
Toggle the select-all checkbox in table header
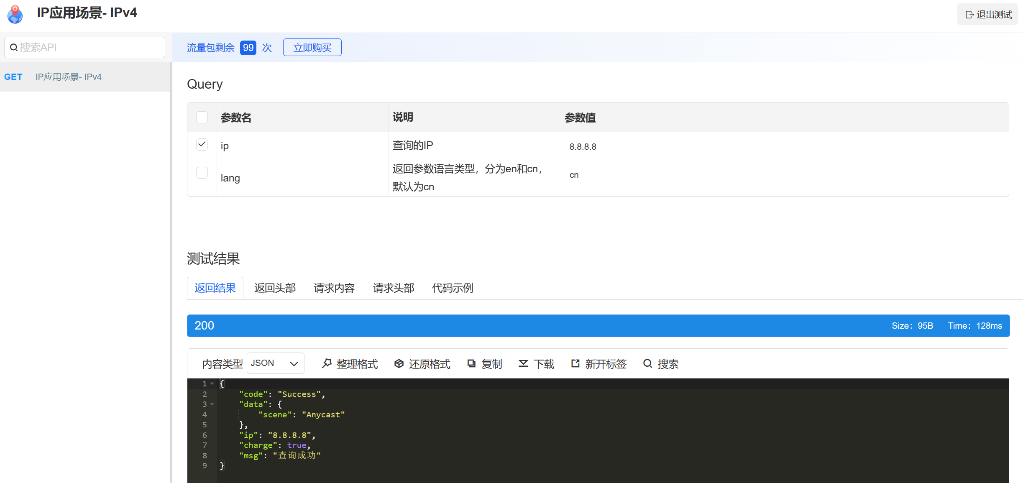coord(202,118)
